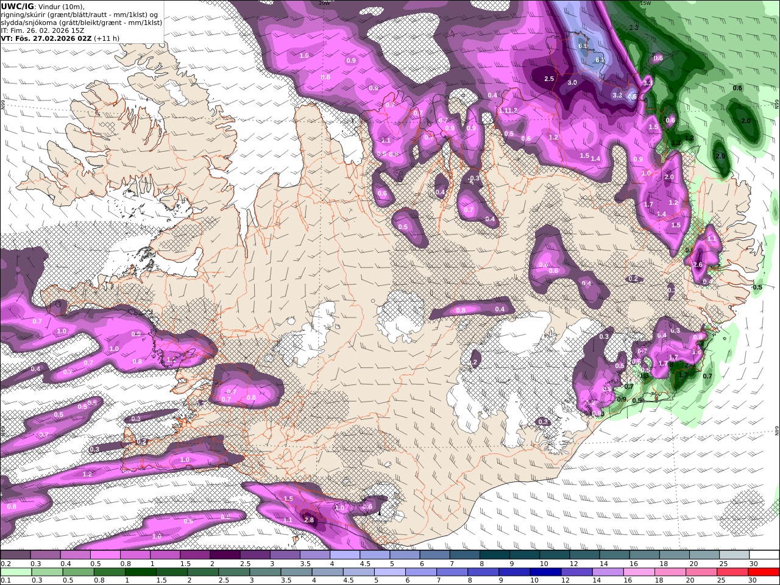This screenshot has height=585, width=780.
Task: Pick the snow scale swatch between 18 and 20
Action: [x=674, y=555]
